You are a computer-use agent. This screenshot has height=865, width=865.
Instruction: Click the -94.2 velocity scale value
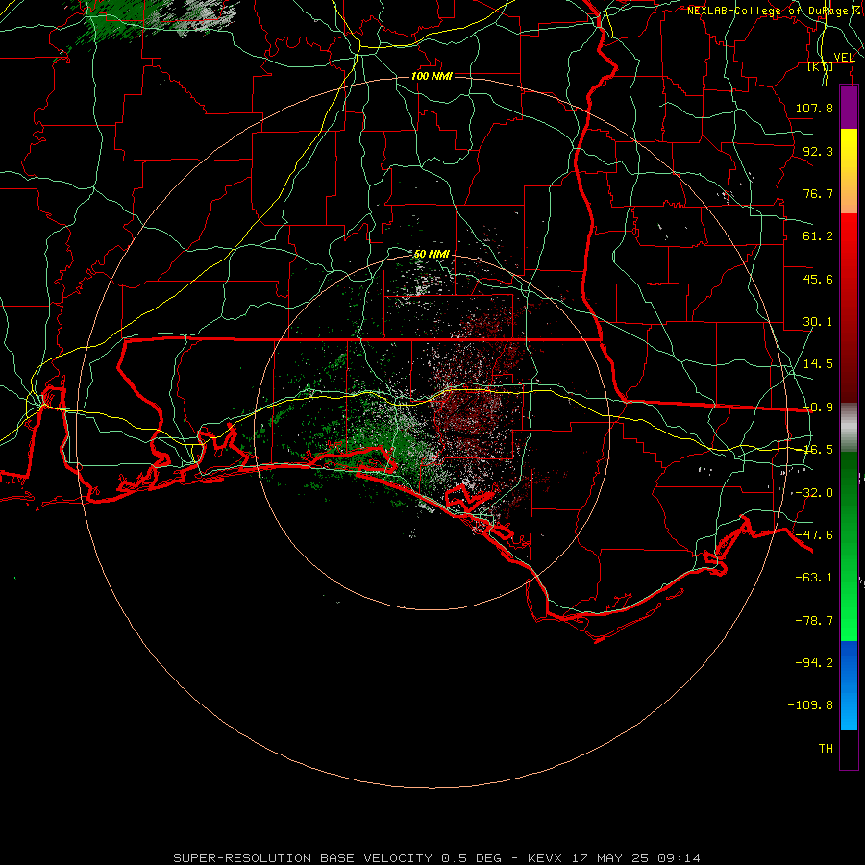pyautogui.click(x=814, y=663)
